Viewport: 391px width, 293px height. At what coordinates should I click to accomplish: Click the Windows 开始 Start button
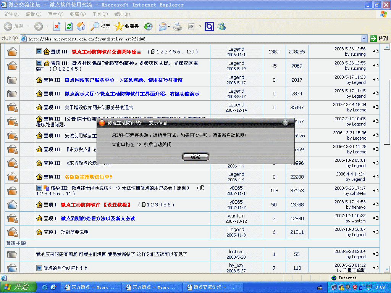tap(18, 287)
